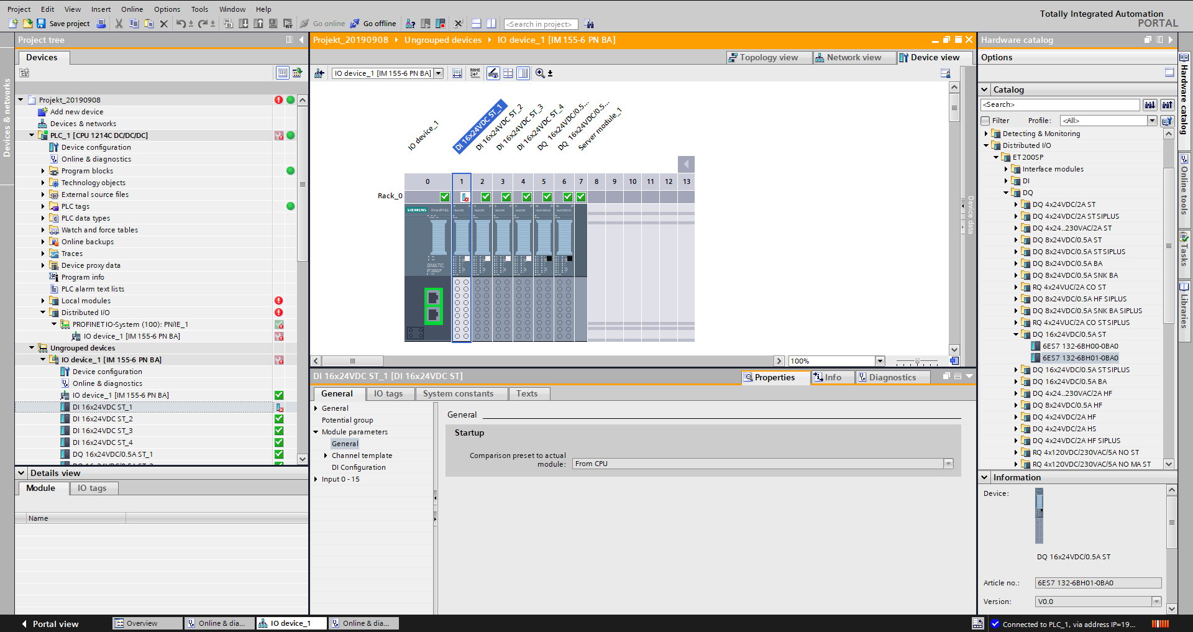Click the Search in project field
The image size is (1193, 632).
(541, 24)
